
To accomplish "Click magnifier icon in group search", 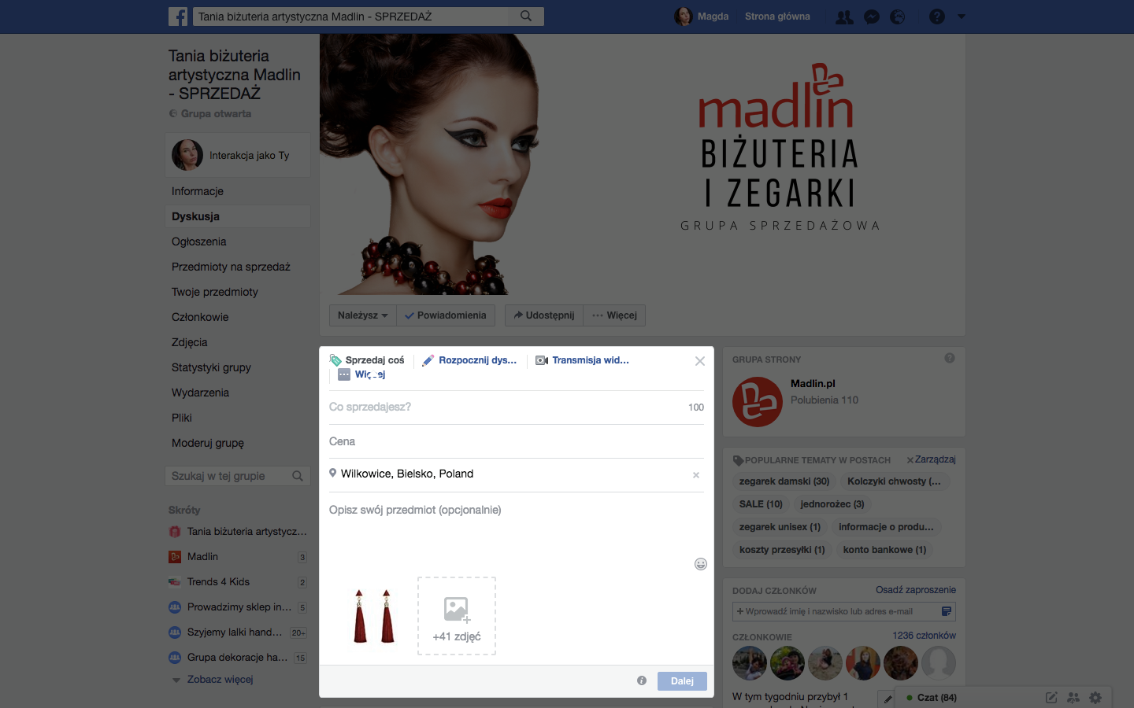I will tap(298, 476).
